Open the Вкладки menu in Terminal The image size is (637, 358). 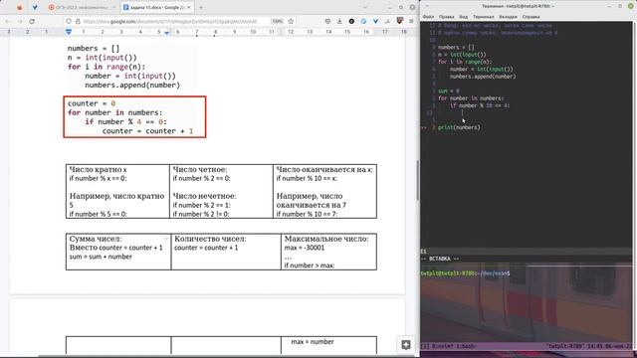tap(509, 17)
